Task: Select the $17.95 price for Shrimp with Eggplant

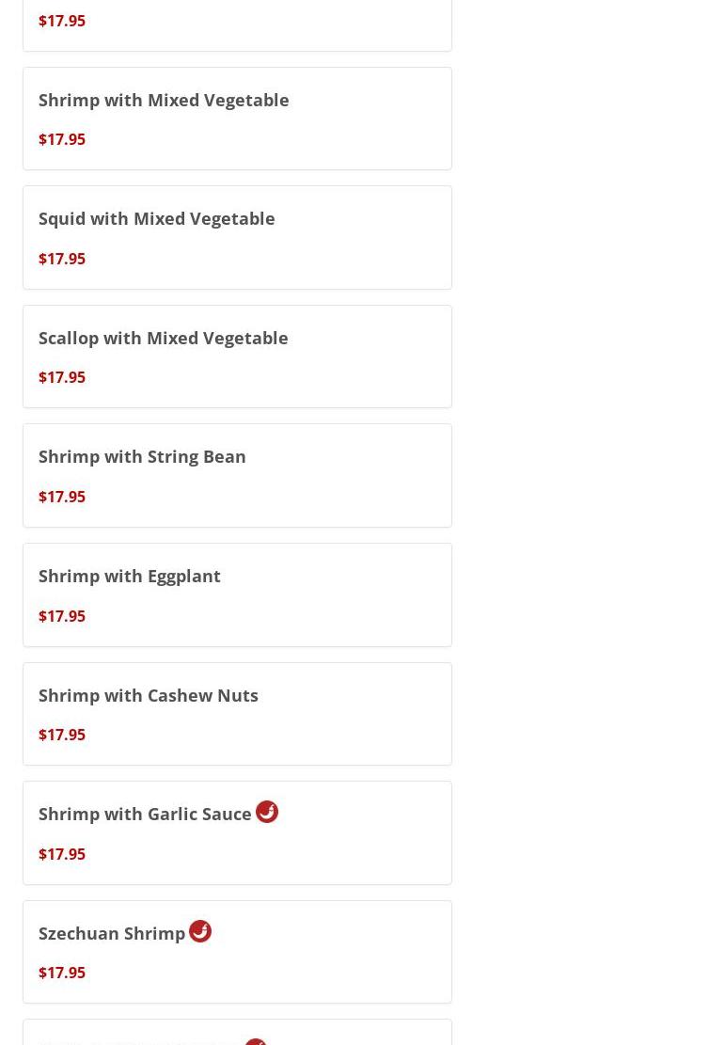Action: [x=62, y=616]
